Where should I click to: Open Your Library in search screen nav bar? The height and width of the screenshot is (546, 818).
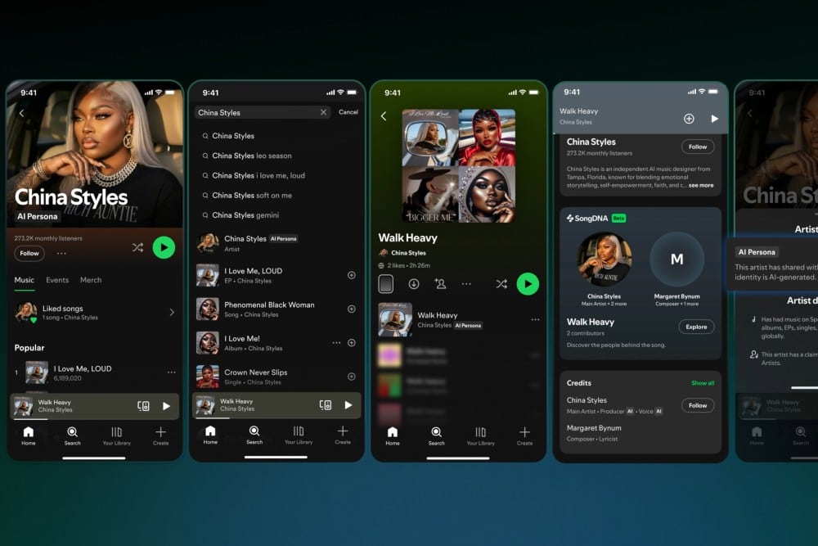(299, 435)
